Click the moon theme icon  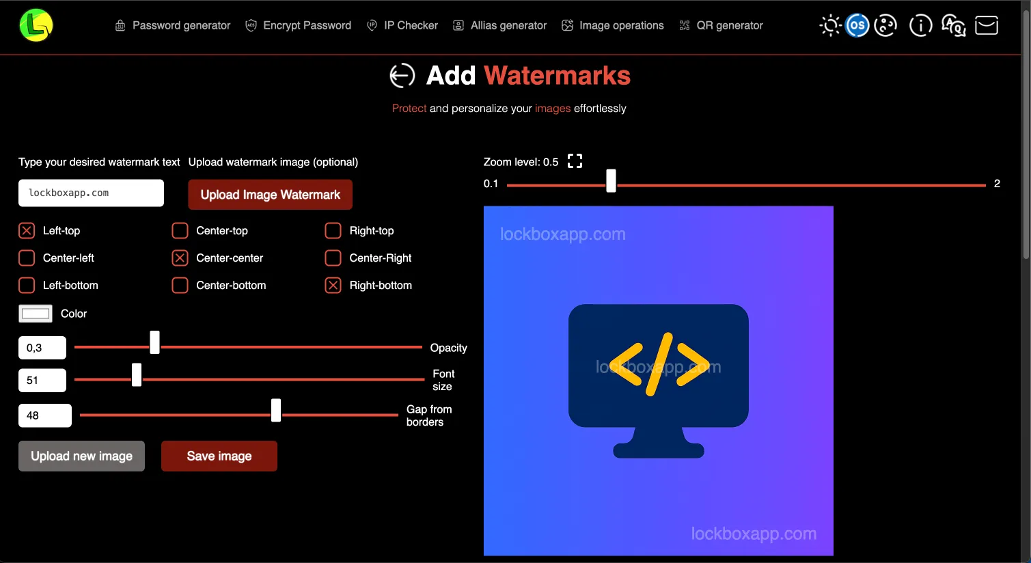click(885, 26)
